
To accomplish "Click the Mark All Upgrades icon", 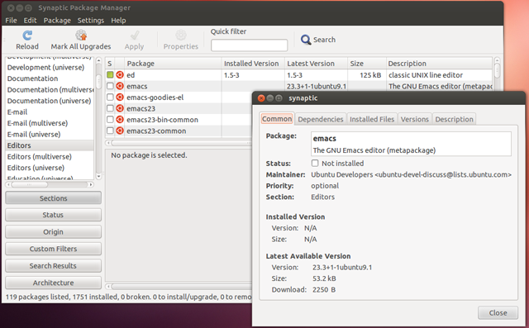I will [81, 35].
